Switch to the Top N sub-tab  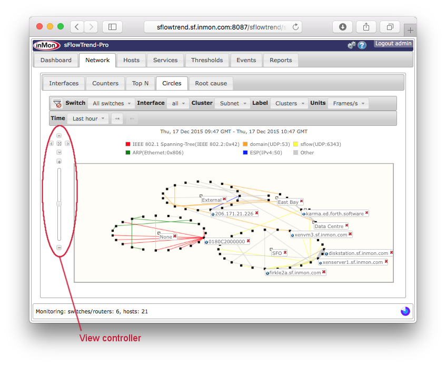[140, 83]
